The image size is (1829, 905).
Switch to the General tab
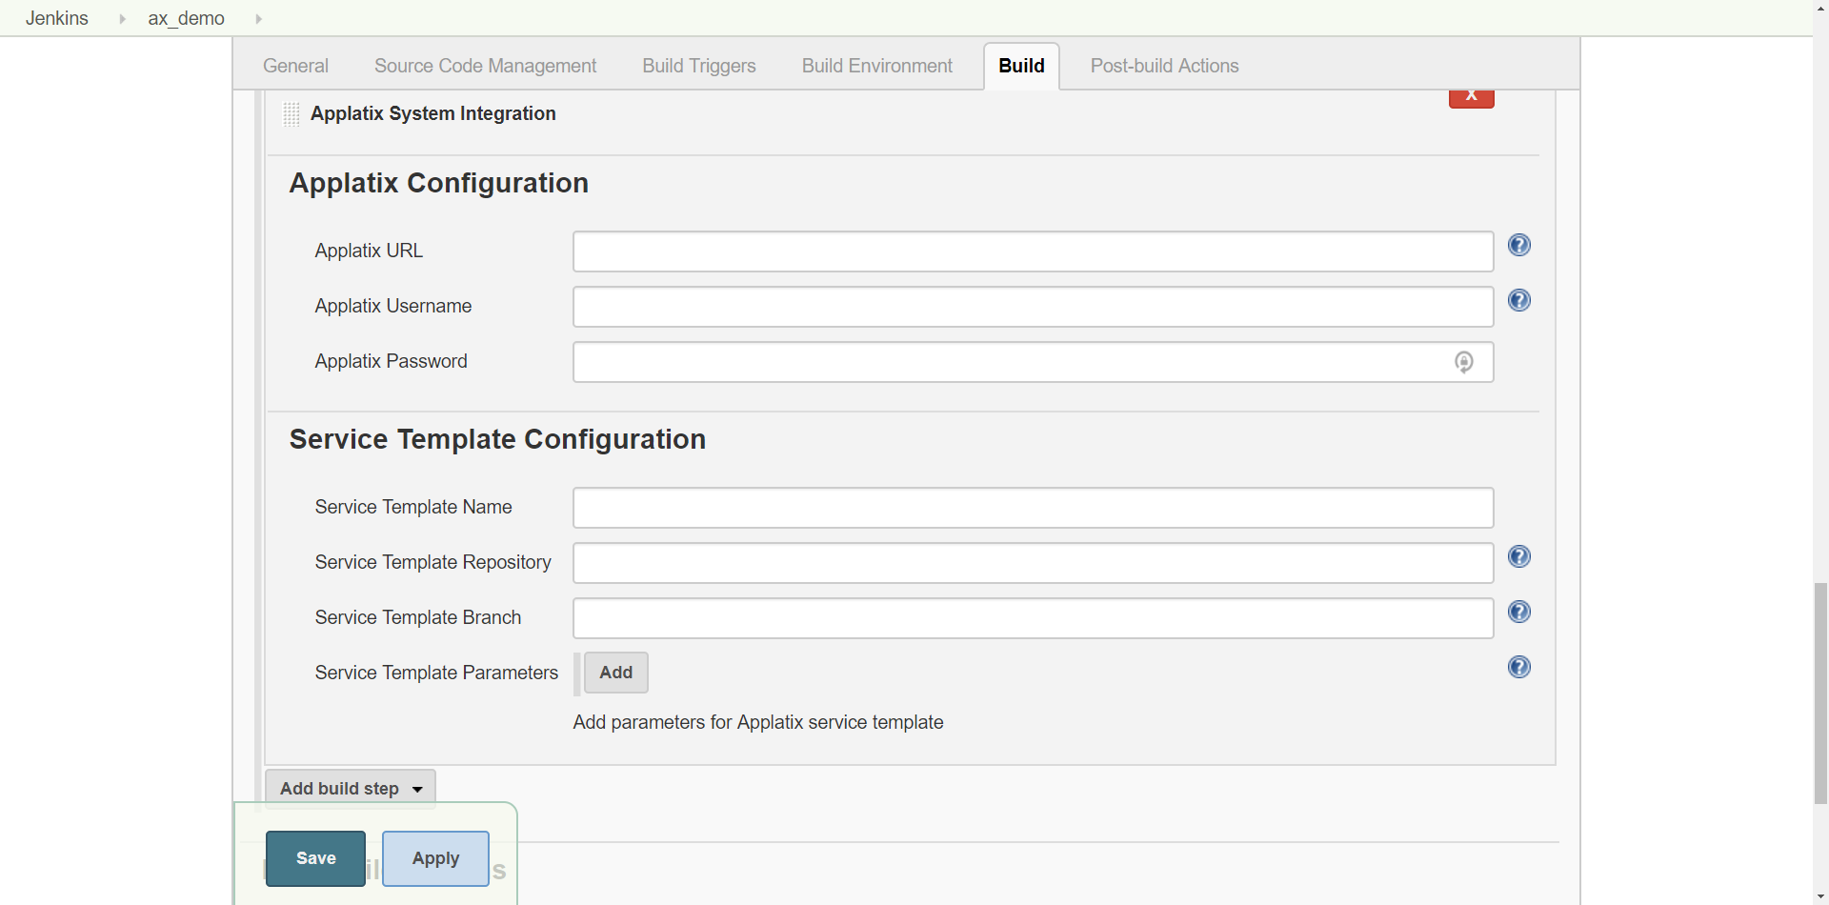(295, 66)
